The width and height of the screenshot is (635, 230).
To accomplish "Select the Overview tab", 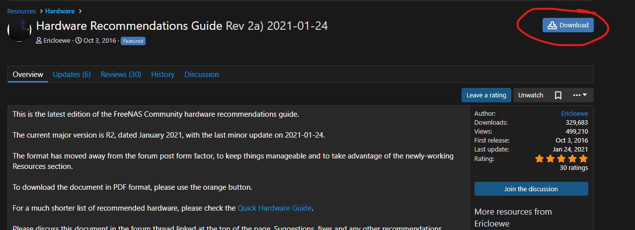I will [x=28, y=75].
